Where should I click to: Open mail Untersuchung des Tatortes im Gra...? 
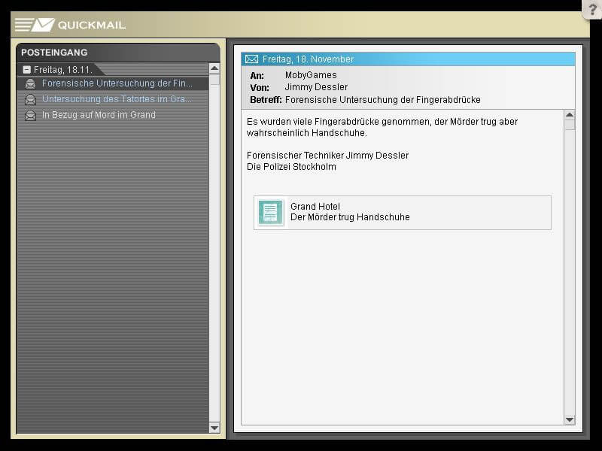[113, 99]
